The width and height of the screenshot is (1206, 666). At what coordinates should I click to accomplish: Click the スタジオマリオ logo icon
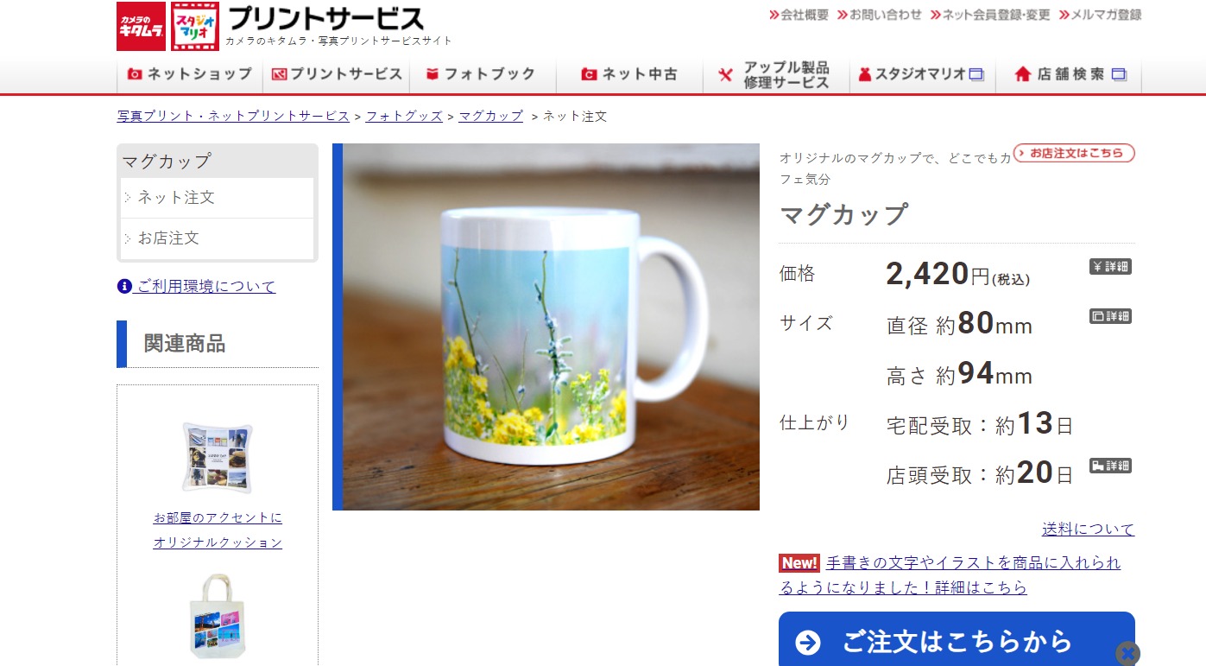pyautogui.click(x=194, y=26)
